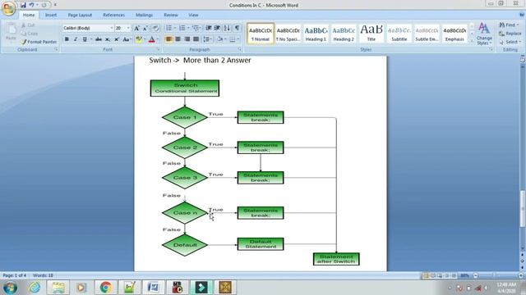
Task: Toggle Italic formatting
Action: [x=76, y=39]
